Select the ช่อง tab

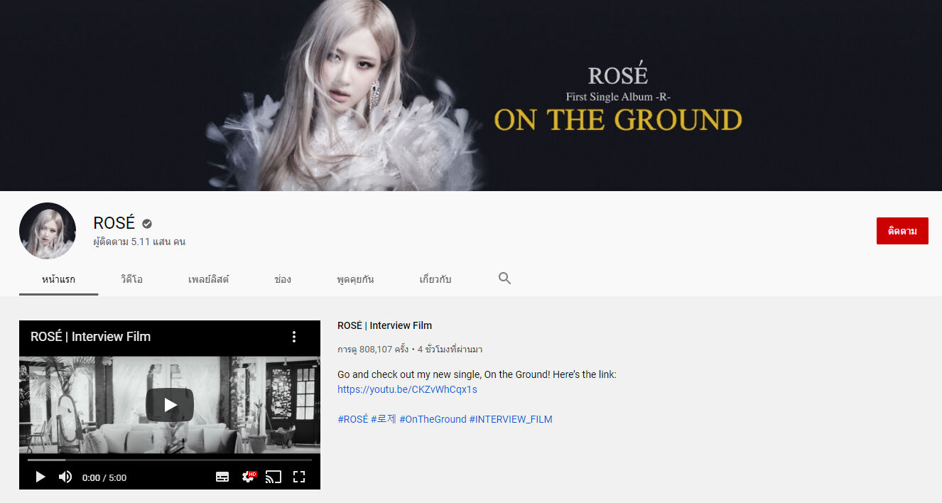pyautogui.click(x=283, y=279)
